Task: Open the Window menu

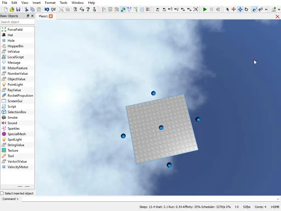Action: coord(78,3)
